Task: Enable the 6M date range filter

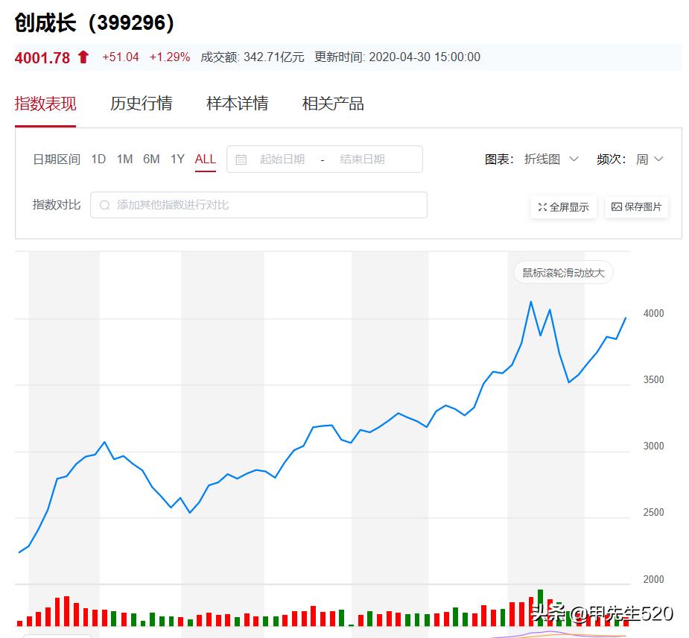Action: click(x=151, y=159)
